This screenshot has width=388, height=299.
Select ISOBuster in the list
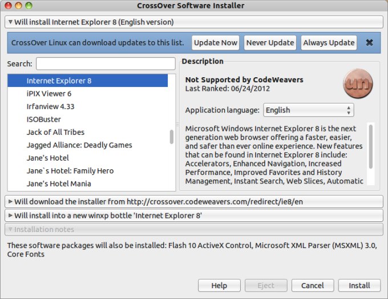pyautogui.click(x=88, y=119)
